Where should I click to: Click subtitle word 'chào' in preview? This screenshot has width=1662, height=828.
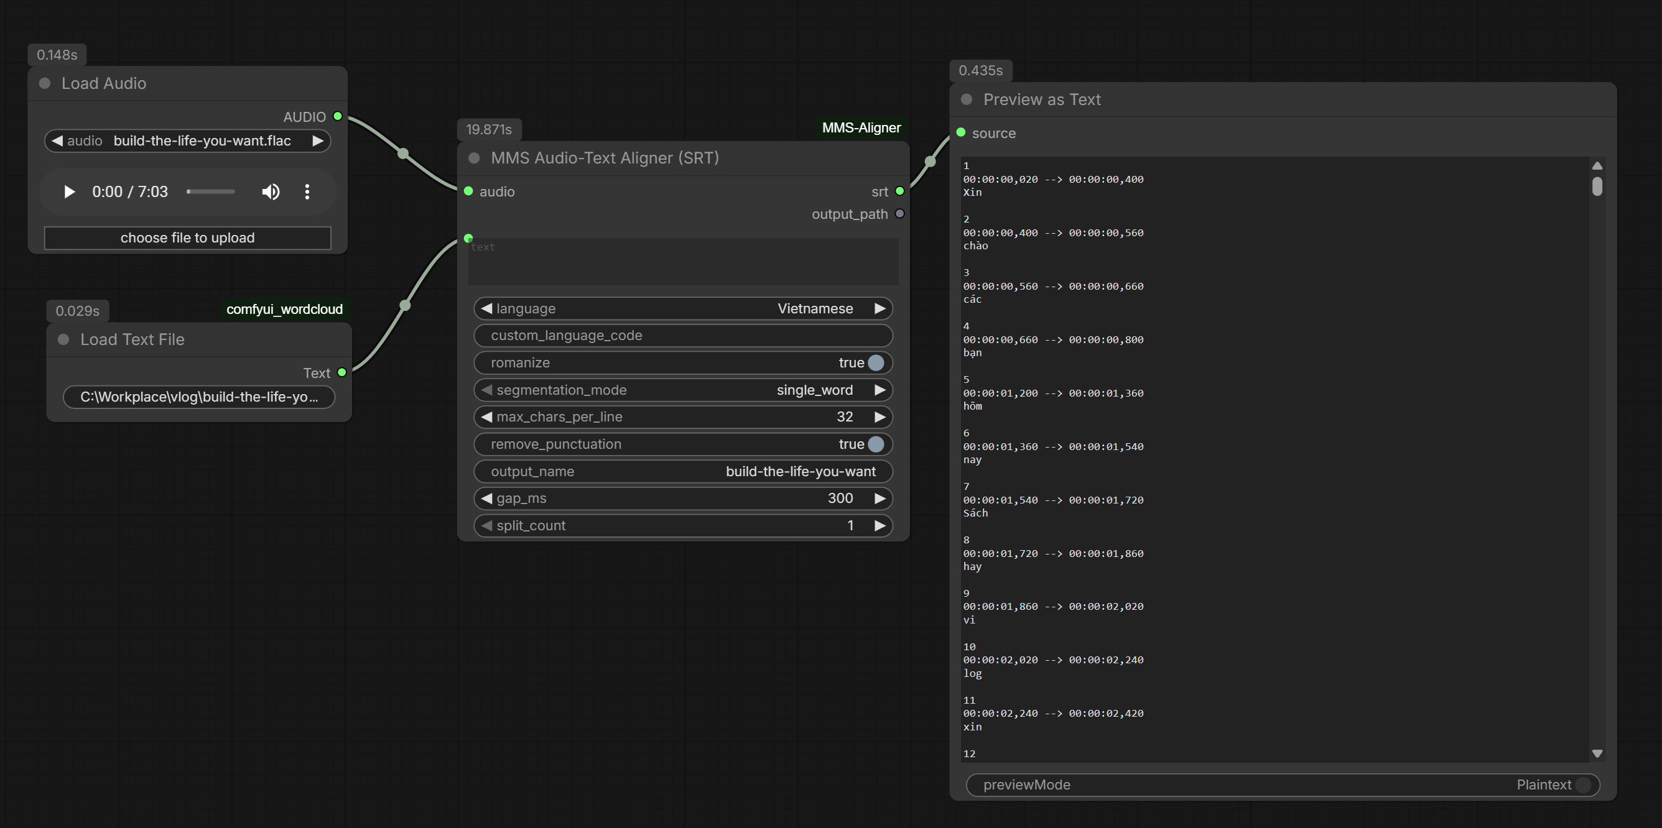click(x=975, y=246)
